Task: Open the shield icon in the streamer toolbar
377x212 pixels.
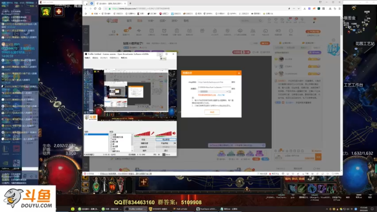Action: pyautogui.click(x=228, y=31)
